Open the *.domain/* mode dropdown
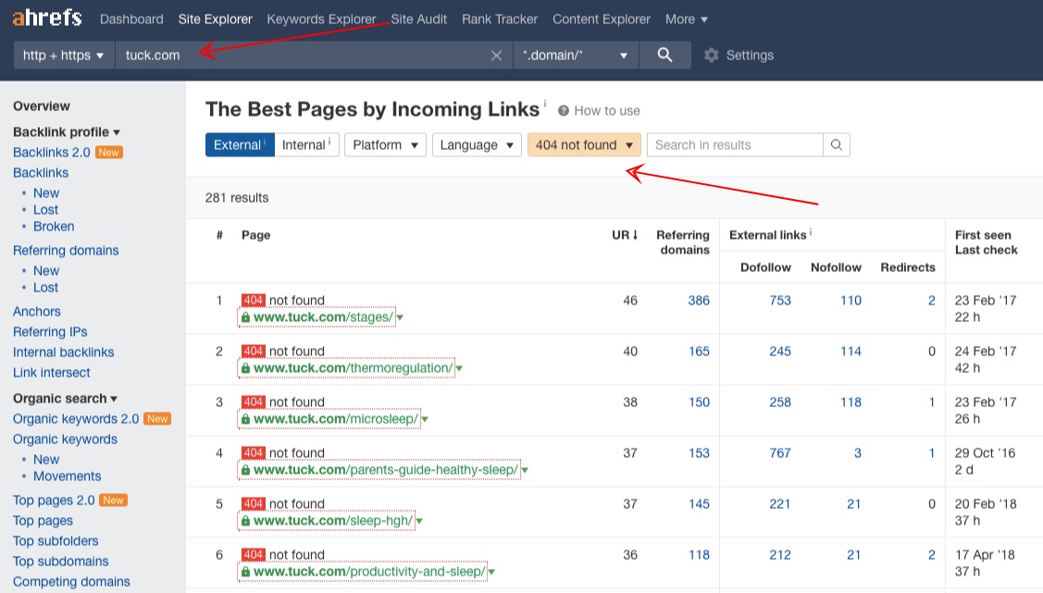The height and width of the screenshot is (593, 1043). pos(576,56)
